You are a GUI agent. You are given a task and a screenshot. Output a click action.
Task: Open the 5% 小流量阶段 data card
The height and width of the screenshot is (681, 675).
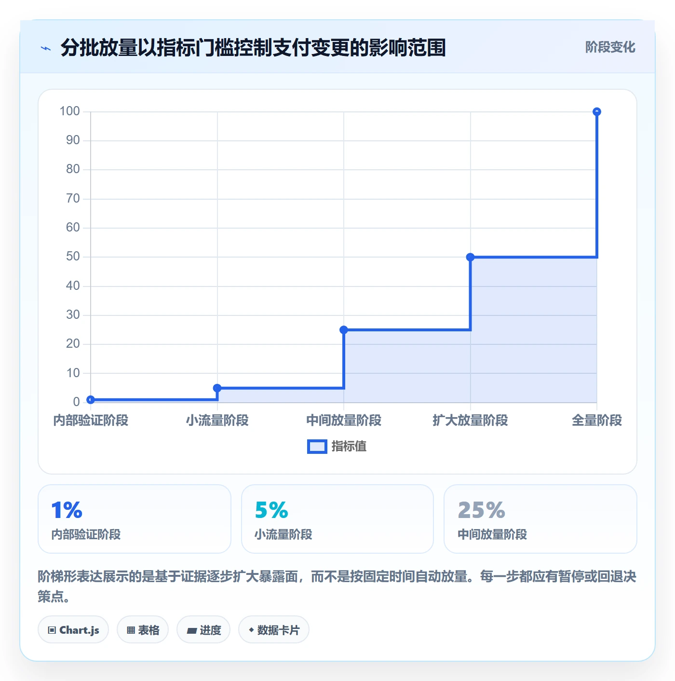coord(337,519)
